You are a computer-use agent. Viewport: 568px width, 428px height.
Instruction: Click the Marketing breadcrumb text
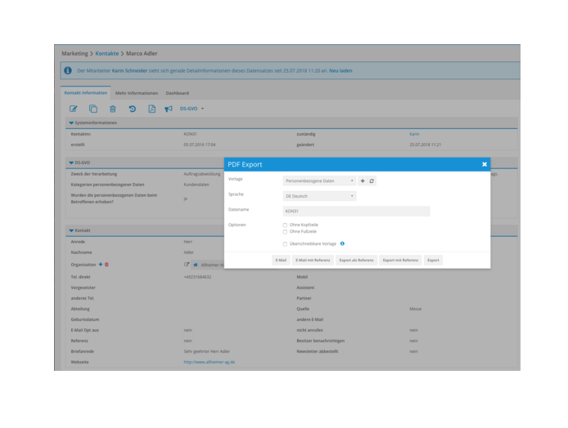tap(74, 54)
